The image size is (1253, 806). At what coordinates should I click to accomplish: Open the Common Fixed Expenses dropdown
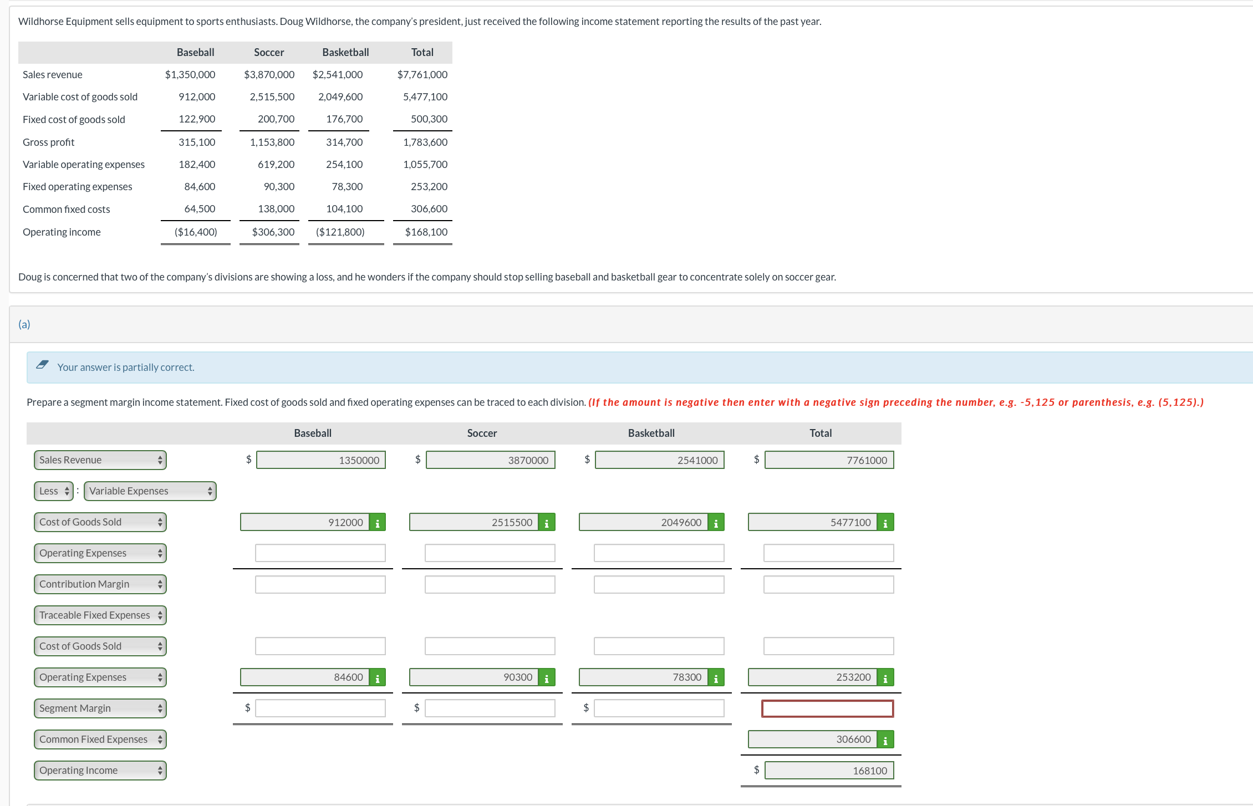coord(100,739)
